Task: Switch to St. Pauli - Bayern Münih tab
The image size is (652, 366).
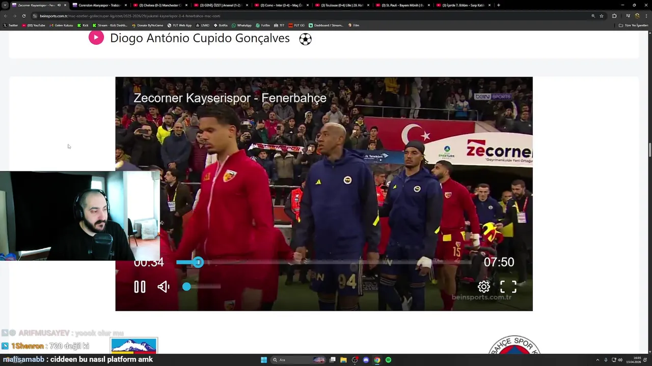Action: pyautogui.click(x=402, y=5)
